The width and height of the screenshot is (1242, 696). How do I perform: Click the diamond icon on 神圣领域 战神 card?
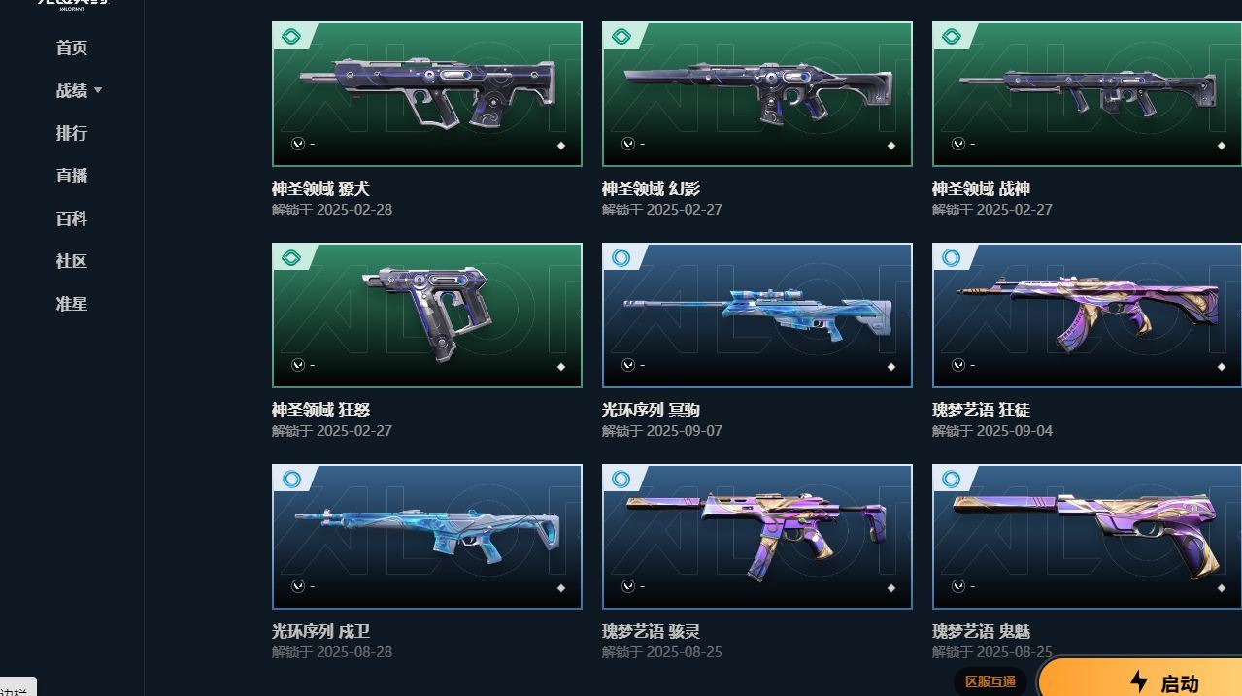[1222, 146]
